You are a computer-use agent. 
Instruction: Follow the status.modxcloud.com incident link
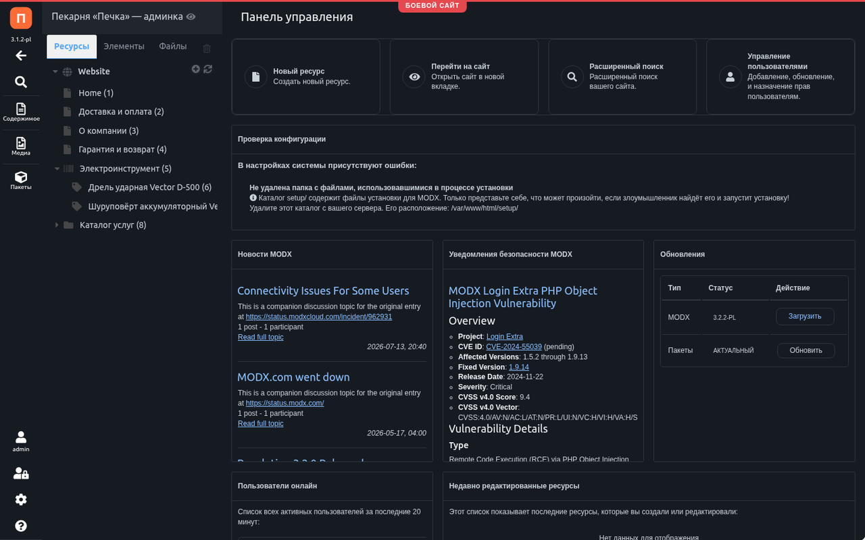[319, 317]
